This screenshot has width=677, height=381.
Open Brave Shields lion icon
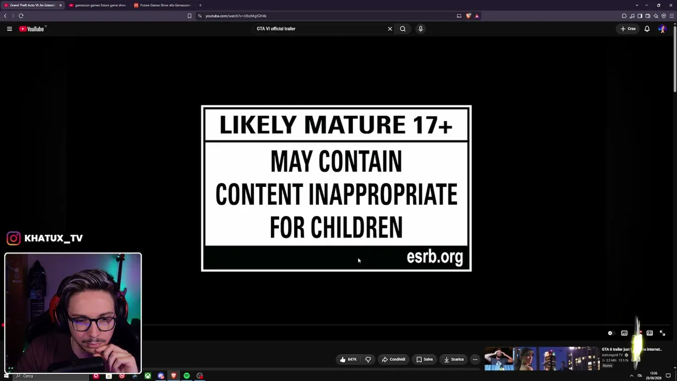[x=468, y=16]
